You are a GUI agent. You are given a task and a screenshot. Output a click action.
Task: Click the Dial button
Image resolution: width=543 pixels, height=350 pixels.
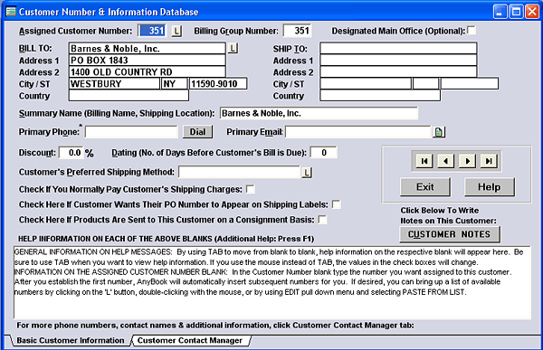197,132
